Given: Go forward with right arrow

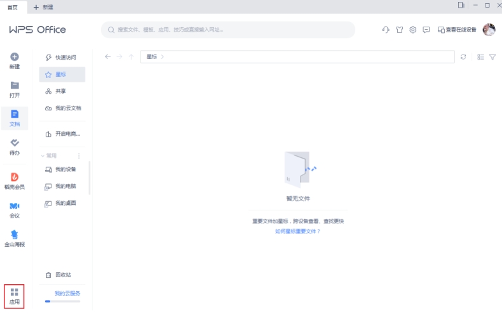Looking at the screenshot, I should click(x=119, y=56).
